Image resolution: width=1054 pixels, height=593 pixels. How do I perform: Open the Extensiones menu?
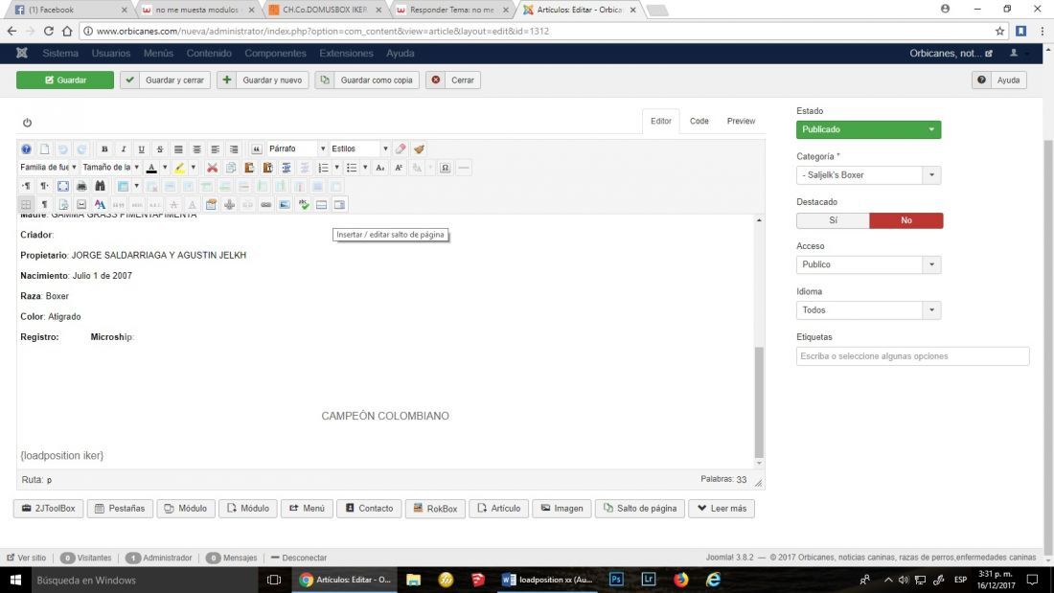point(346,53)
